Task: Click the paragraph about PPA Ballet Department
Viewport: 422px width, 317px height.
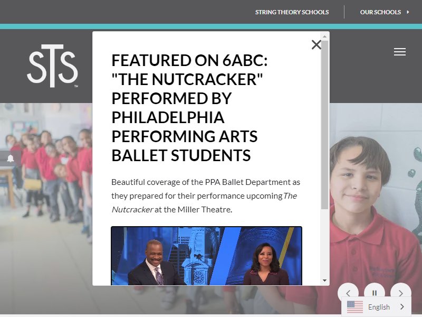Action: [x=206, y=195]
